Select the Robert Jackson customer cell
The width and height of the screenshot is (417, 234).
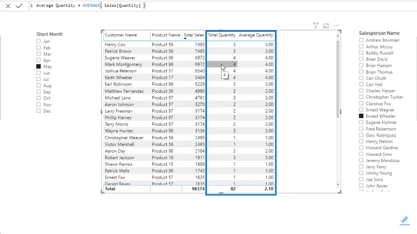[119, 157]
